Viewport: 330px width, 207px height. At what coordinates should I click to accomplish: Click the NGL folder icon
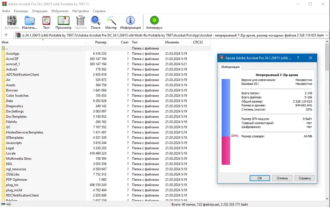pos(3,164)
